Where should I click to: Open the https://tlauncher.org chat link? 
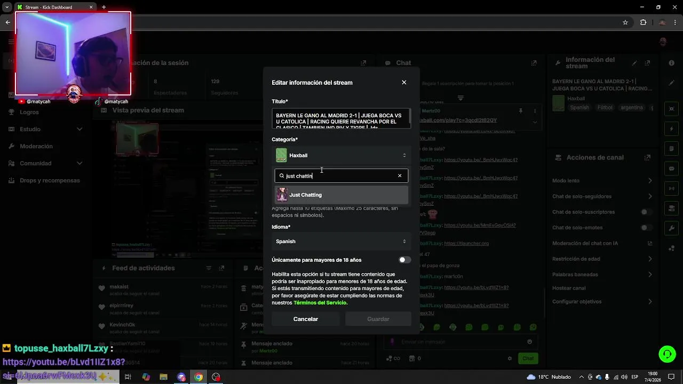click(x=466, y=243)
